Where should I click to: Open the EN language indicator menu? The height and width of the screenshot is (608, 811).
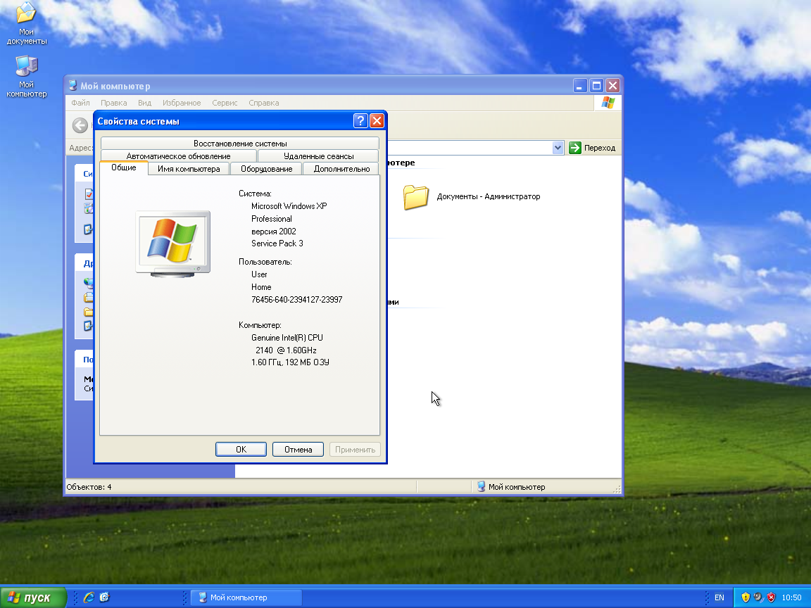pyautogui.click(x=719, y=597)
